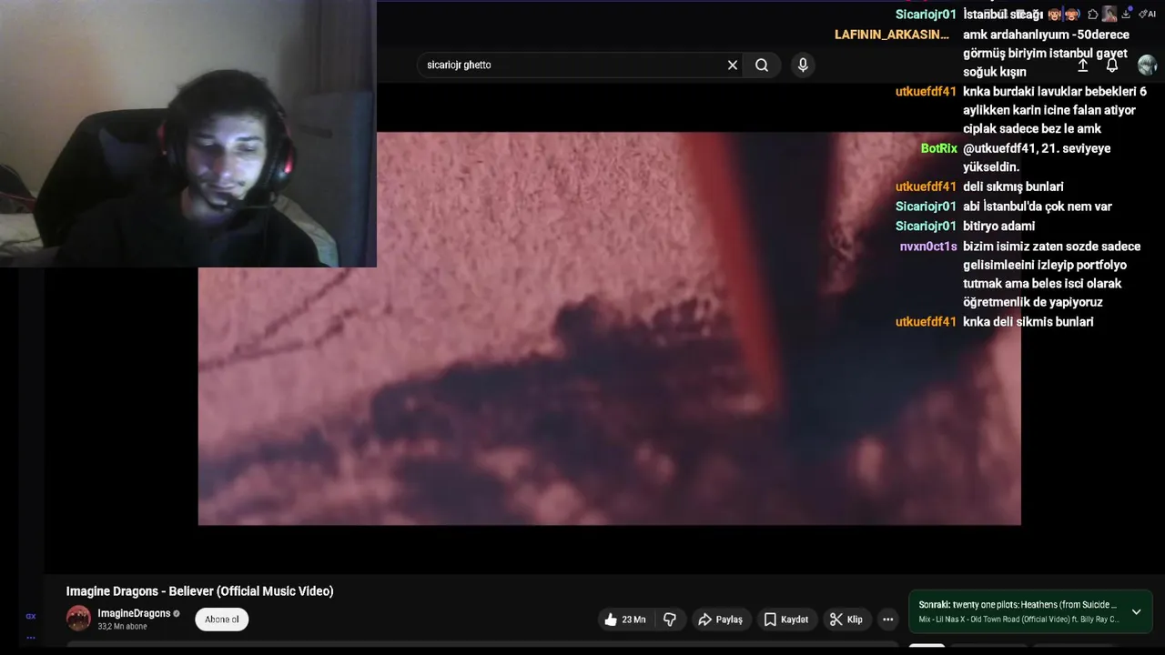Viewport: 1165px width, 655px height.
Task: Open the three-dot more actions menu
Action: click(887, 620)
